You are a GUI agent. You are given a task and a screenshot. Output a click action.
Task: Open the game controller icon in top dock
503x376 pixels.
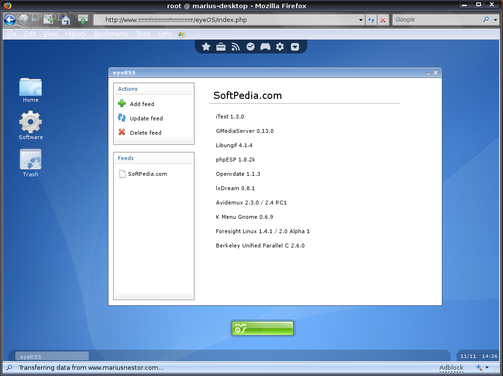(265, 47)
